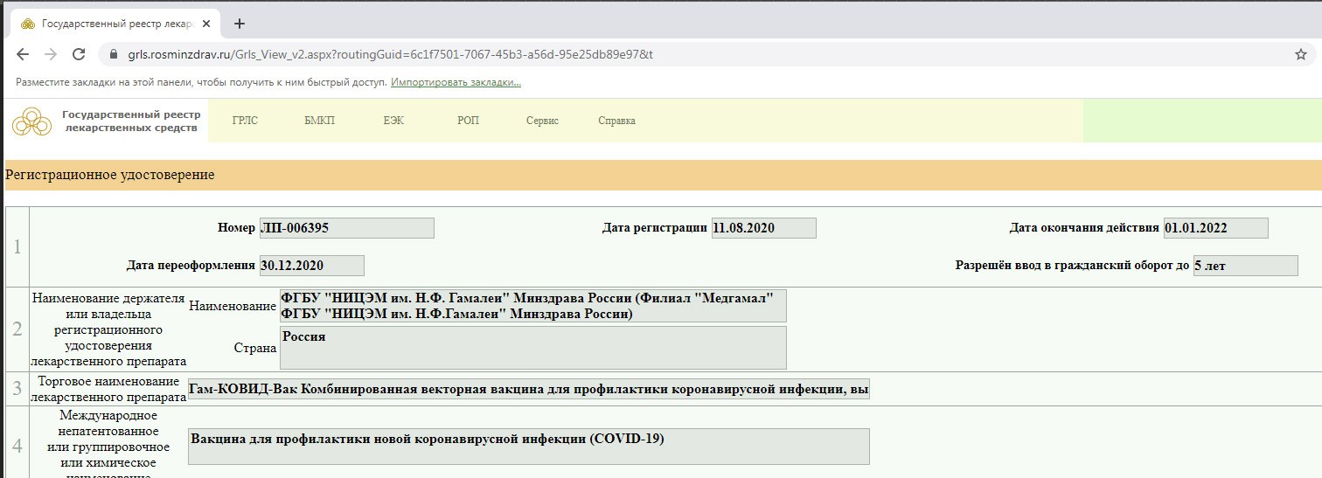This screenshot has height=478, width=1322.
Task: Click the padlock site info icon
Action: 113,54
